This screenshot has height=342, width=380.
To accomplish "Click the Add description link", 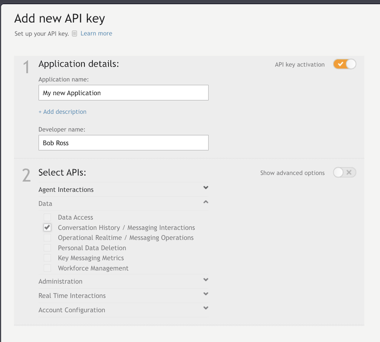I will pyautogui.click(x=62, y=112).
